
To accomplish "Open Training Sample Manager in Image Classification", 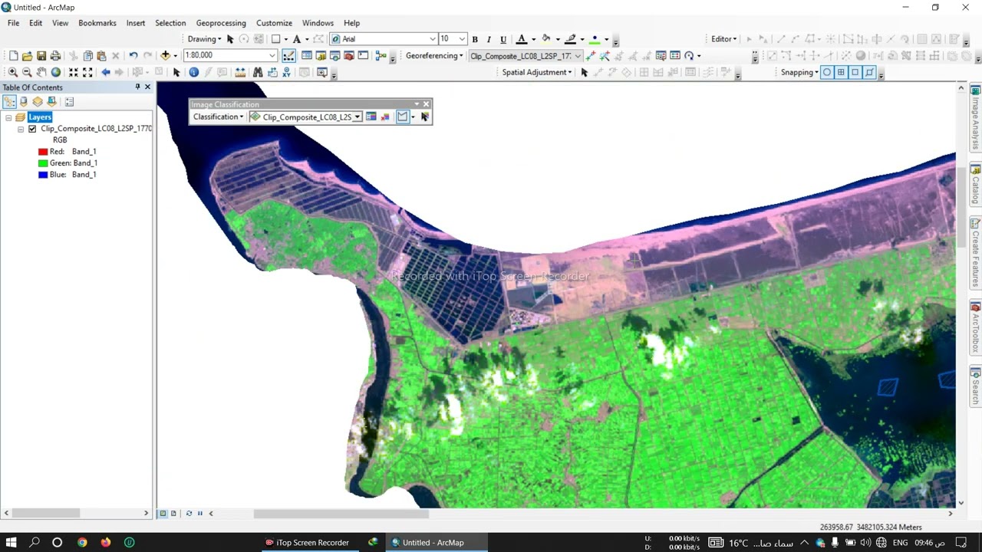I will coord(371,117).
